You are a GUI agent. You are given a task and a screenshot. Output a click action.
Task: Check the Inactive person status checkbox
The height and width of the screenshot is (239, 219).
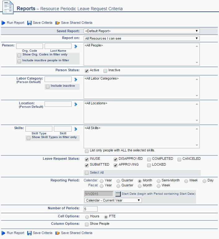click(x=105, y=71)
